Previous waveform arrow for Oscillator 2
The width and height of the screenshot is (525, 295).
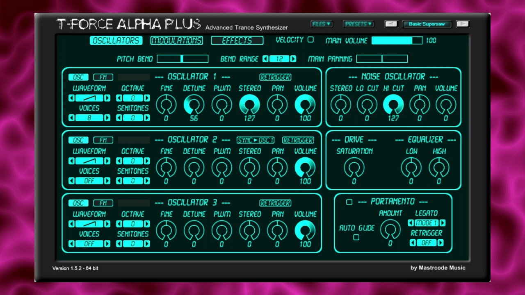click(x=72, y=161)
